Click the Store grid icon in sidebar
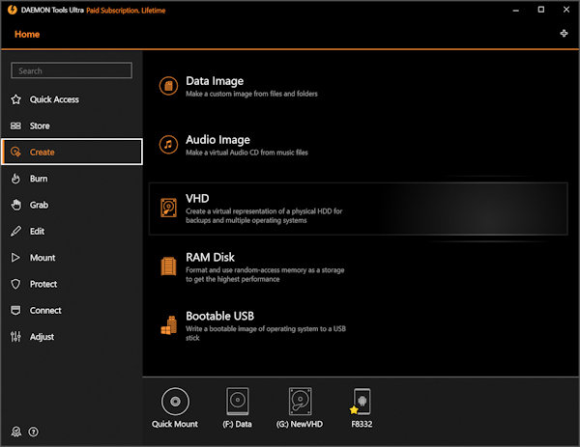 pos(15,126)
